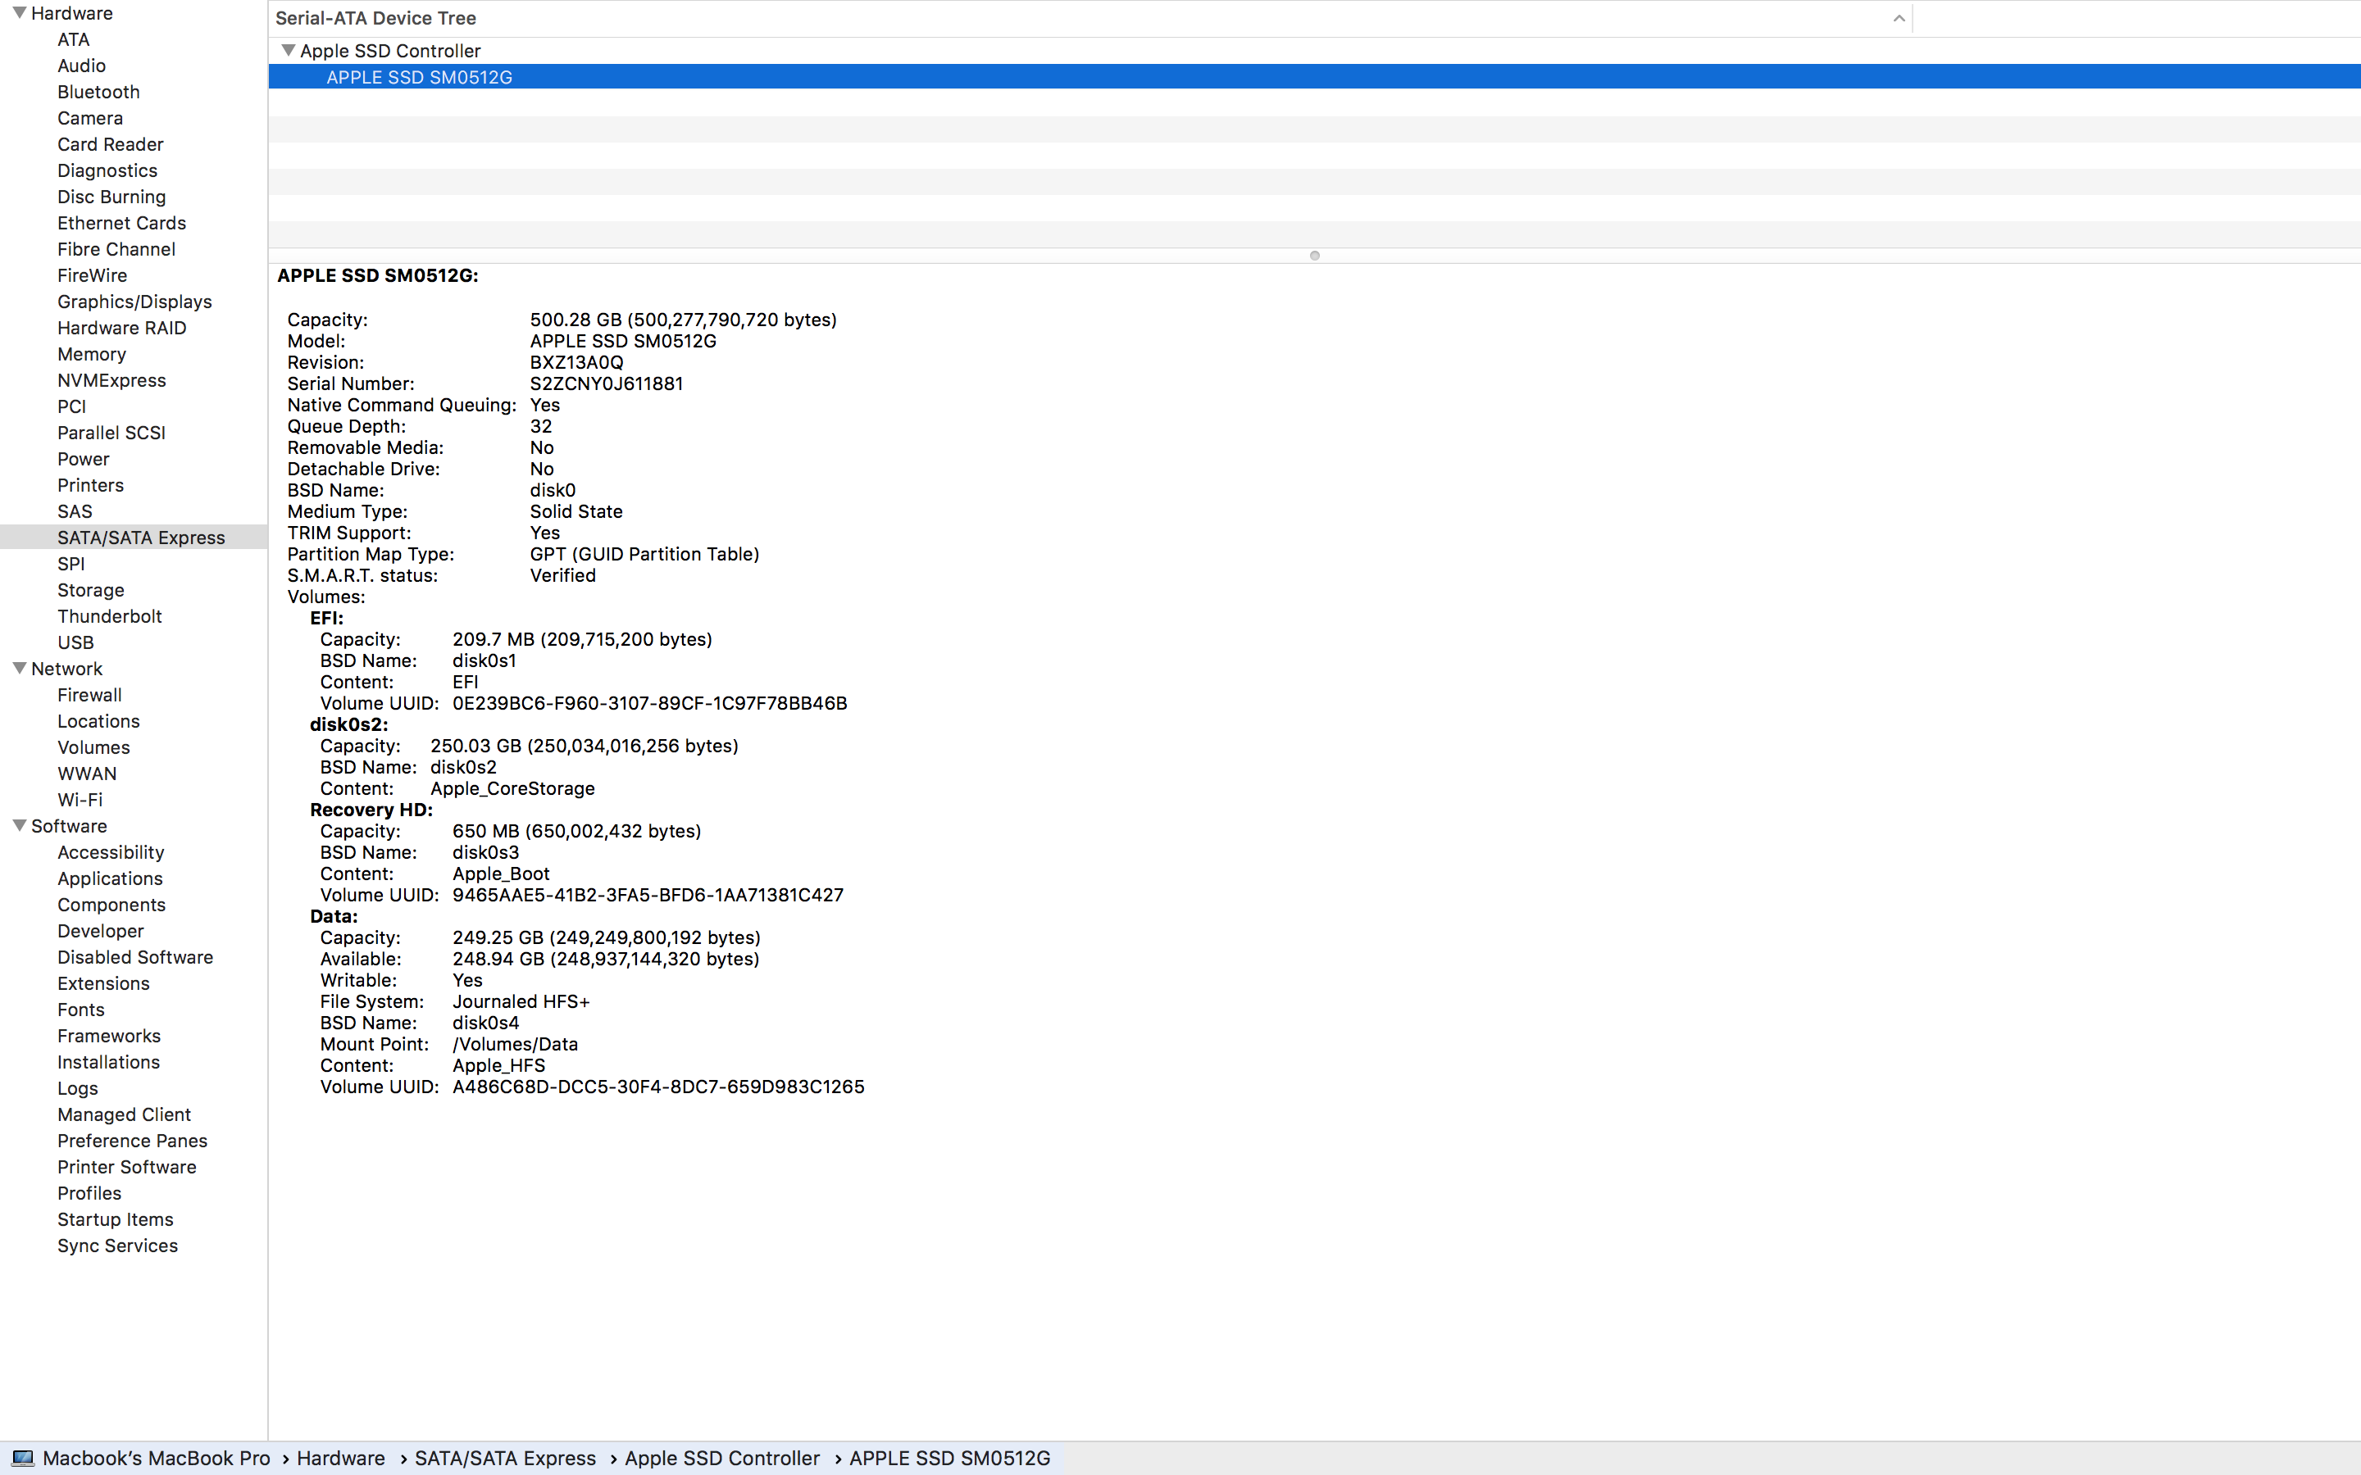This screenshot has height=1475, width=2361.
Task: Open Wi-Fi under Network
Action: 80,800
